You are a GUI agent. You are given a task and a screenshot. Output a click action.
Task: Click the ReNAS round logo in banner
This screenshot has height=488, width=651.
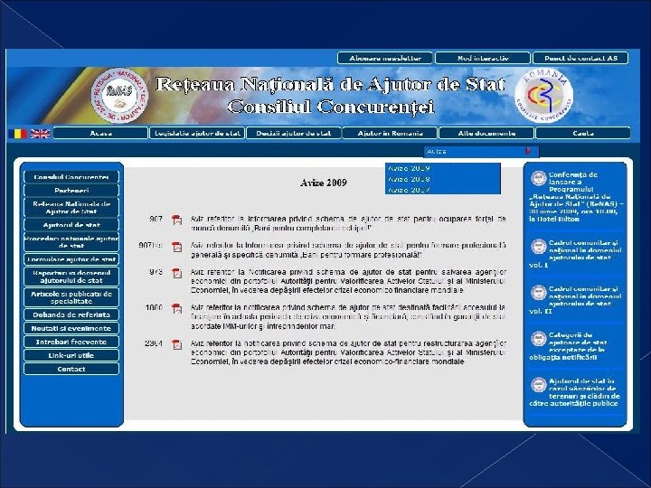(120, 96)
